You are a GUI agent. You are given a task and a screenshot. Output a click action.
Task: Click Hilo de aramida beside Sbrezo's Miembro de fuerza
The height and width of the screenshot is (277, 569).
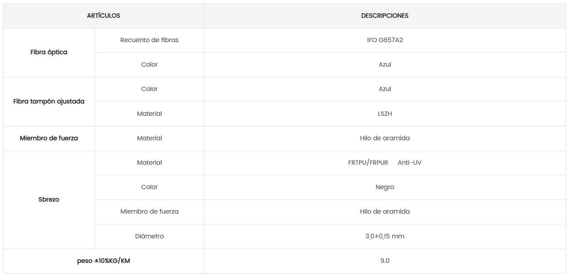pos(385,211)
